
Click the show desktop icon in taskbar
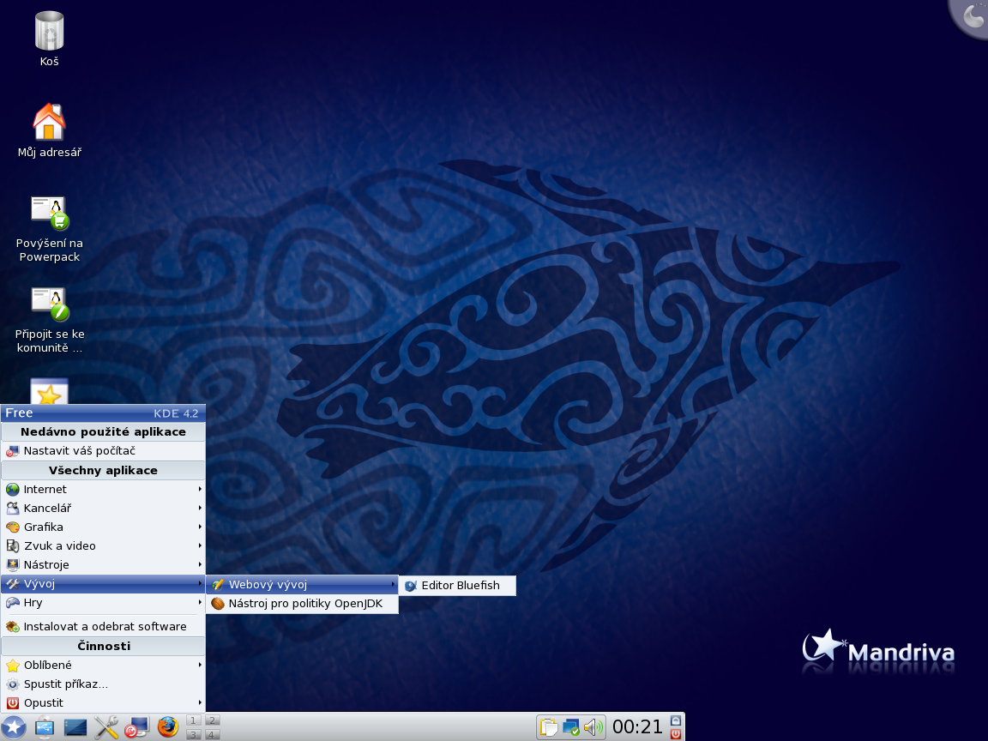75,727
